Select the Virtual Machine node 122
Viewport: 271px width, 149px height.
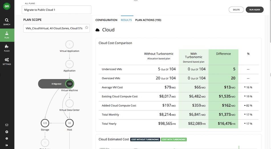click(x=69, y=84)
